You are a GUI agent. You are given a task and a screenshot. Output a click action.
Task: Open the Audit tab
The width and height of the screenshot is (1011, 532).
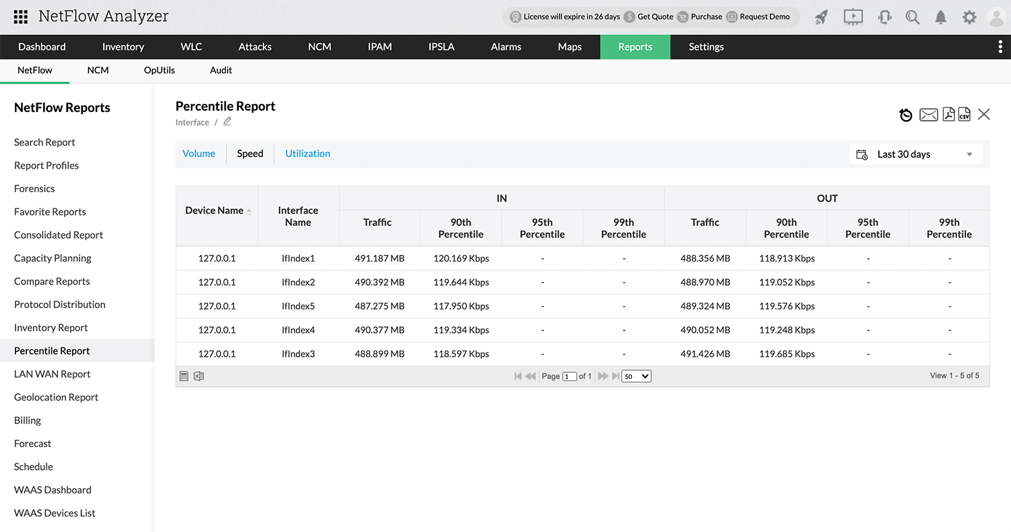[x=220, y=69]
